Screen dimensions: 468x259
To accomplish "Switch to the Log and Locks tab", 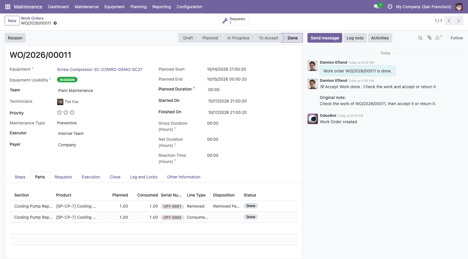I will click(x=144, y=177).
